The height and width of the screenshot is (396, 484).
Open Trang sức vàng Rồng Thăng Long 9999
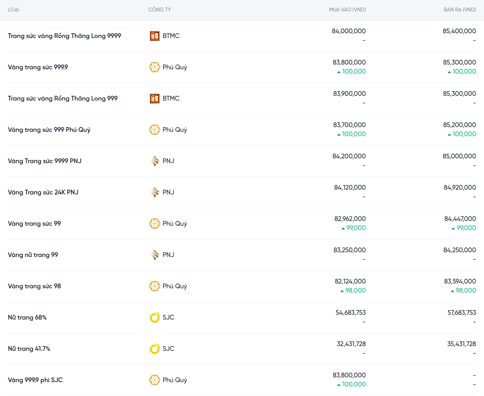tap(65, 36)
